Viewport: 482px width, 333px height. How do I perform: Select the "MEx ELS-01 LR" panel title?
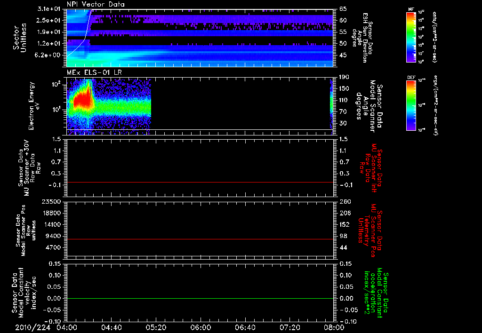coord(94,73)
